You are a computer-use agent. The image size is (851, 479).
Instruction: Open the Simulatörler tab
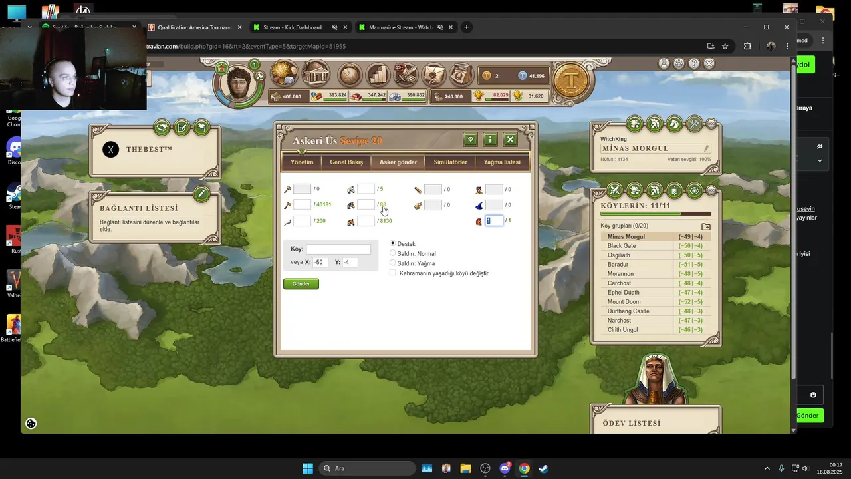click(x=451, y=162)
